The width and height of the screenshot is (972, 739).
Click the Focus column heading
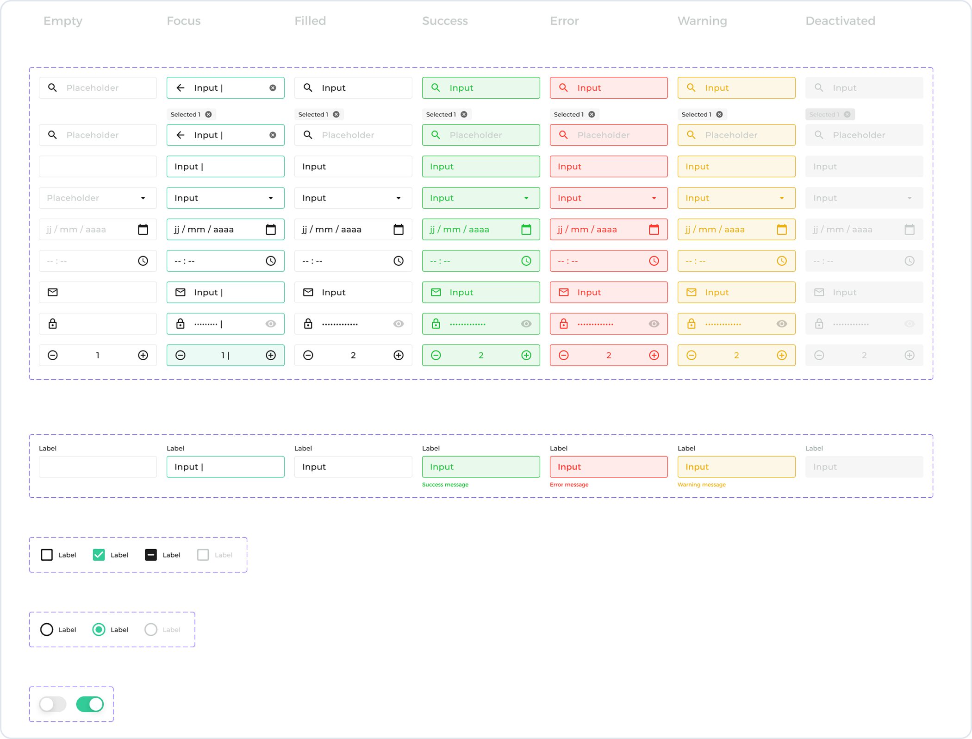pyautogui.click(x=184, y=21)
